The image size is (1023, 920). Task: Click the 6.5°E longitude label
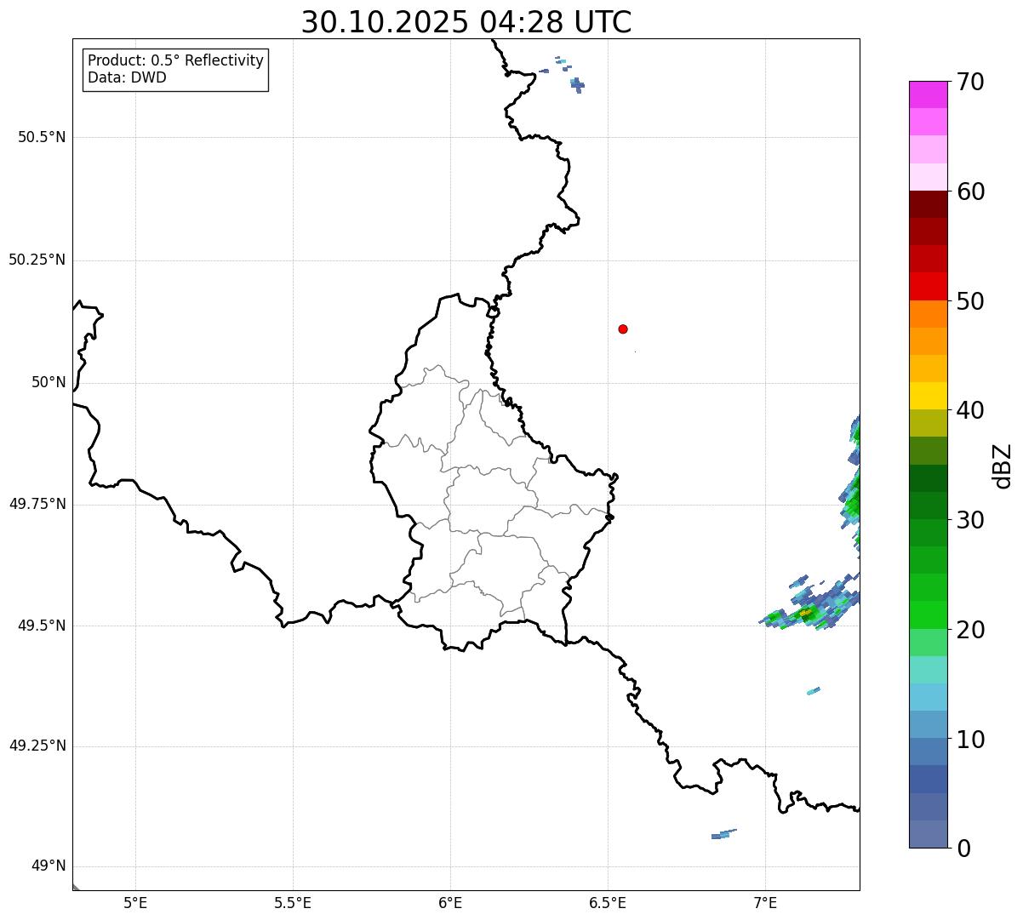608,903
